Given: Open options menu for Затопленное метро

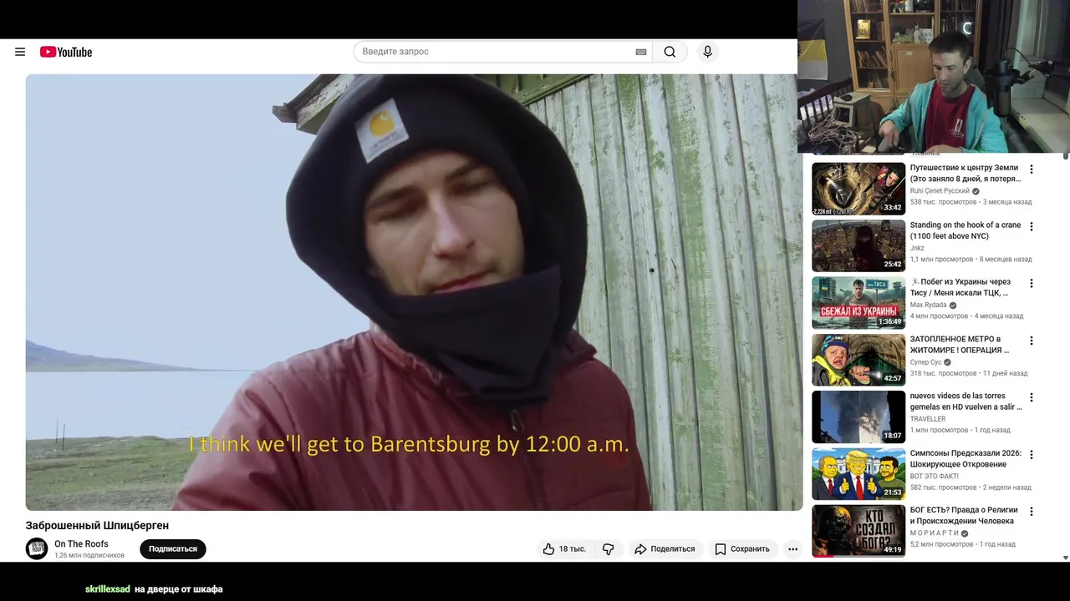Looking at the screenshot, I should click(1032, 341).
